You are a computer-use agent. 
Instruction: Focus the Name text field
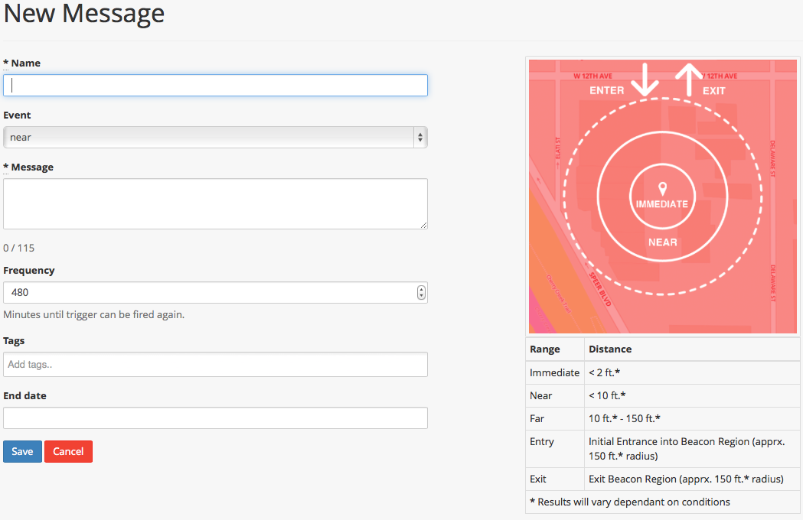[x=215, y=86]
